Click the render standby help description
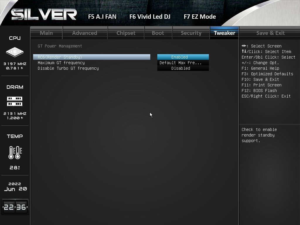300x225 pixels. (x=259, y=135)
